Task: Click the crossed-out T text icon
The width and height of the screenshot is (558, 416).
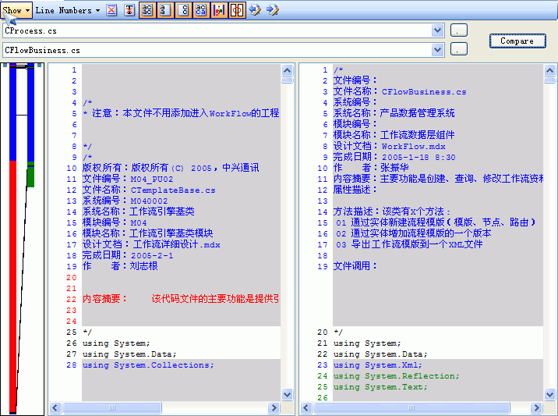Action: 129,10
